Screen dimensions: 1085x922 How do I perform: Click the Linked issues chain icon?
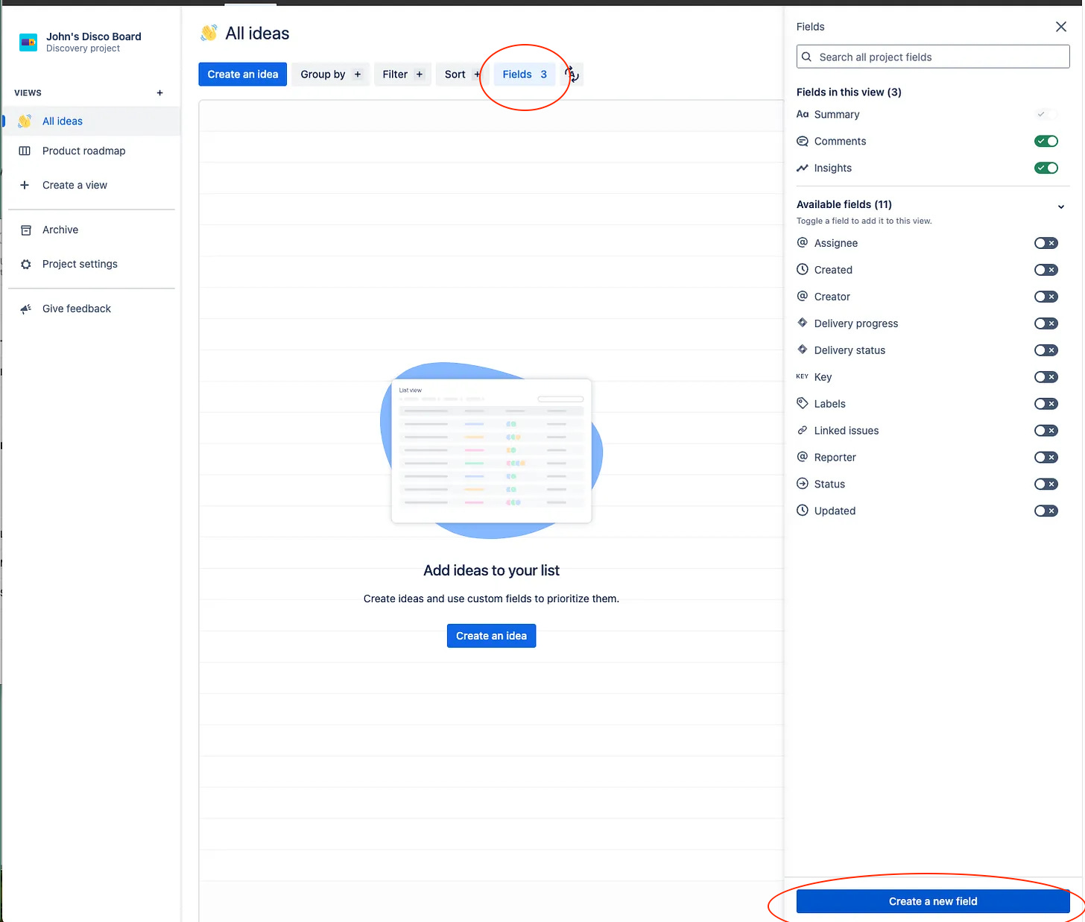tap(803, 430)
